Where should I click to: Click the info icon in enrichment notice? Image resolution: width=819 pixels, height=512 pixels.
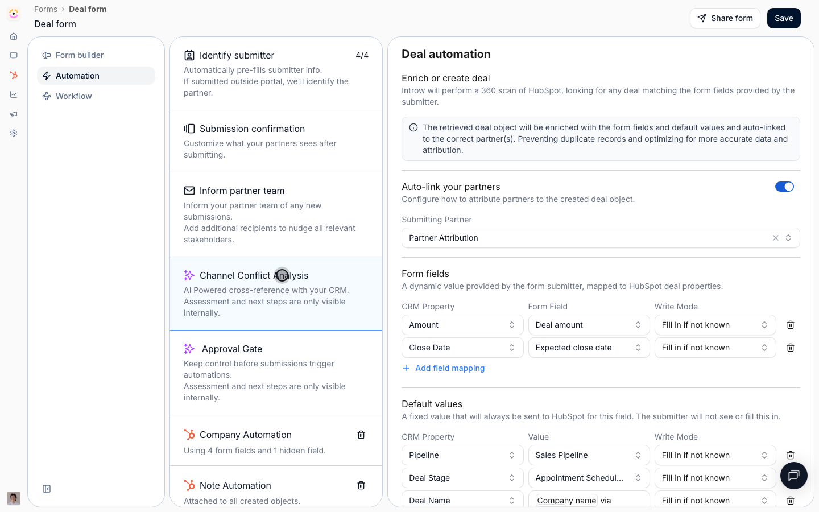[413, 127]
